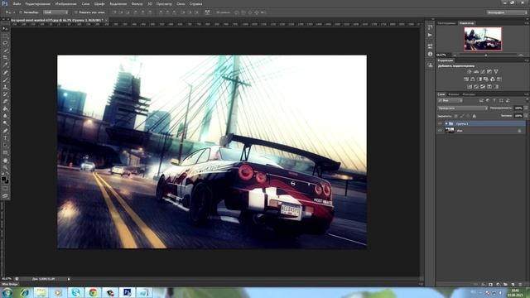The width and height of the screenshot is (530, 298).
Task: Select the Healing Brush tool
Action: point(5,73)
